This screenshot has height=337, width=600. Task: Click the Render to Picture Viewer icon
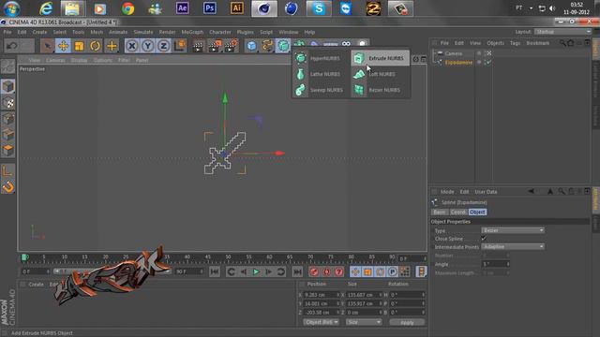215,46
